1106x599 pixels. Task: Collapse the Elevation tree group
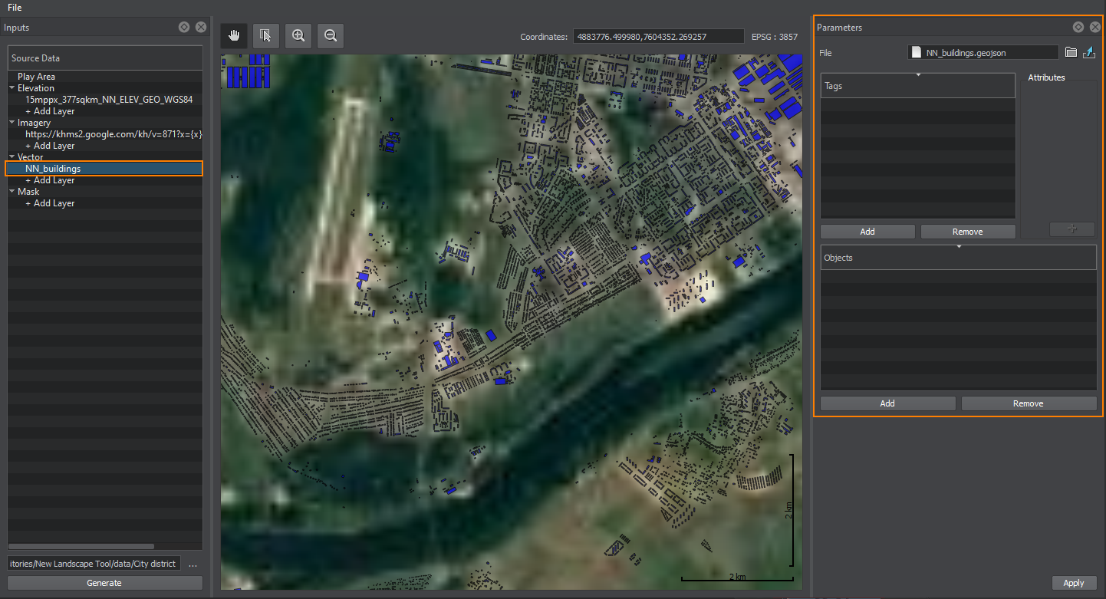pos(12,88)
